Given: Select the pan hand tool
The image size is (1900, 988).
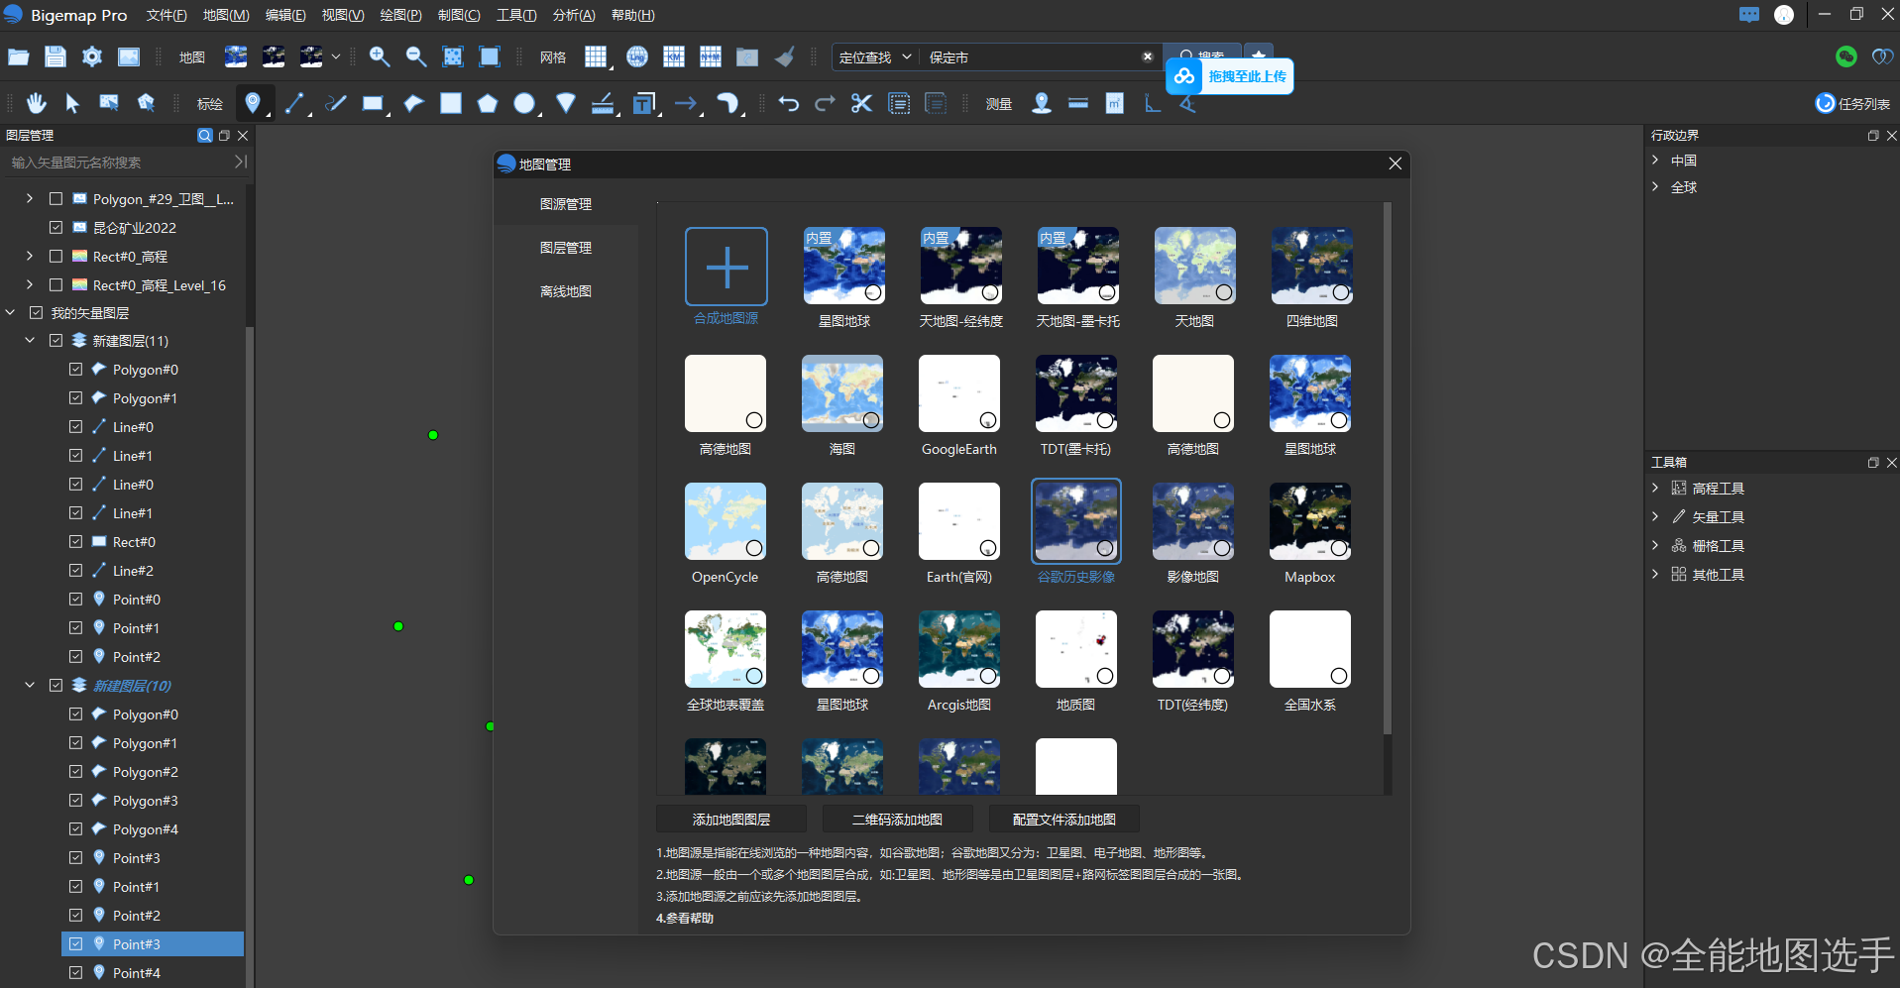Looking at the screenshot, I should (x=37, y=103).
